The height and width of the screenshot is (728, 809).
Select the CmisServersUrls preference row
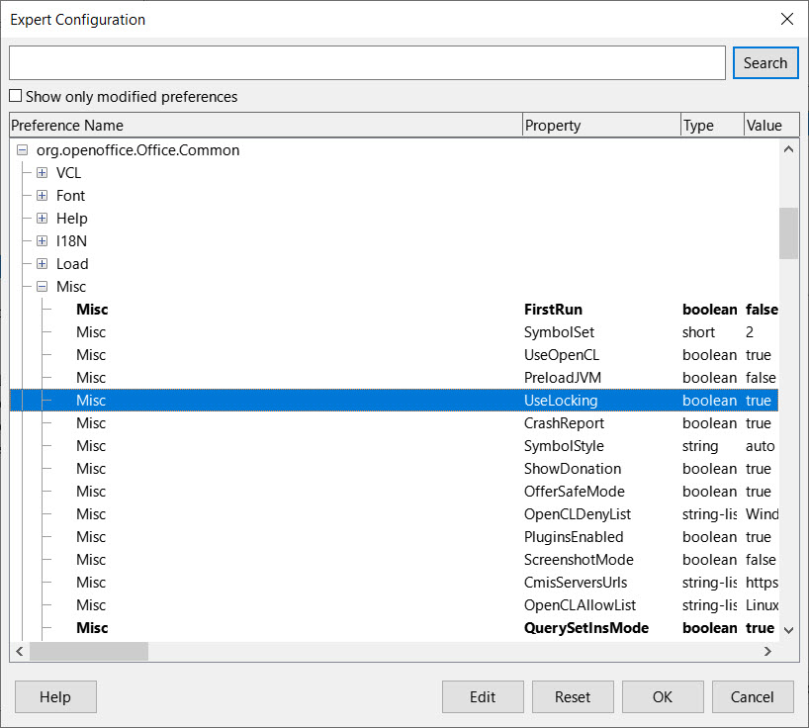[395, 582]
